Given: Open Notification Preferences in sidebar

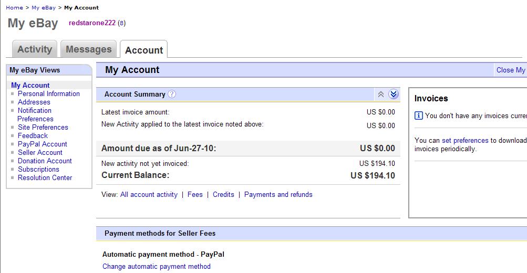Looking at the screenshot, I should click(x=35, y=114).
